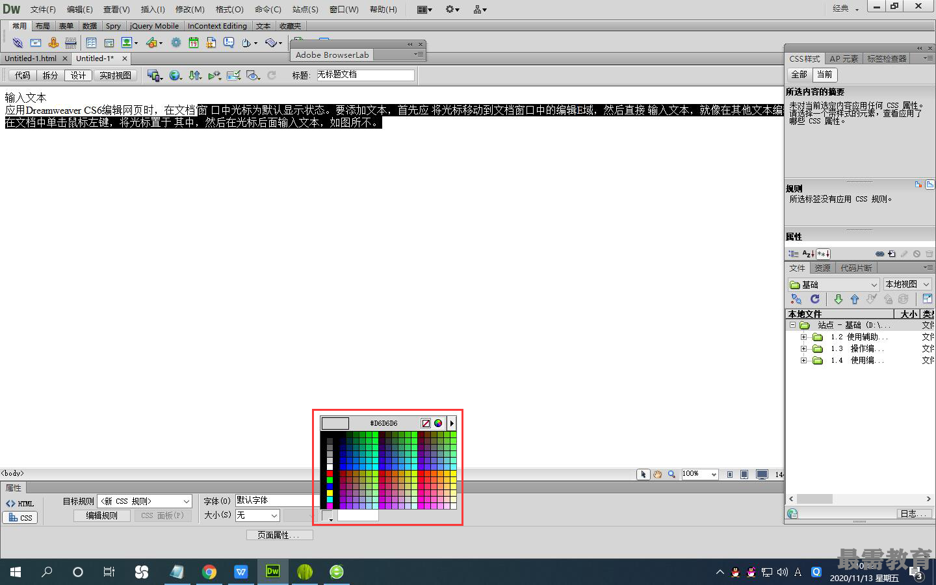Insert the date with calendar icon
Image resolution: width=936 pixels, height=585 pixels.
[x=194, y=43]
